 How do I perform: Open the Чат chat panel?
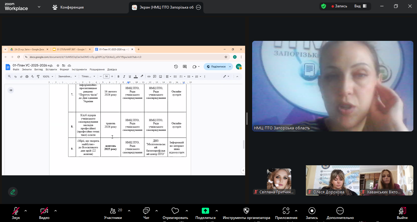[146, 211]
